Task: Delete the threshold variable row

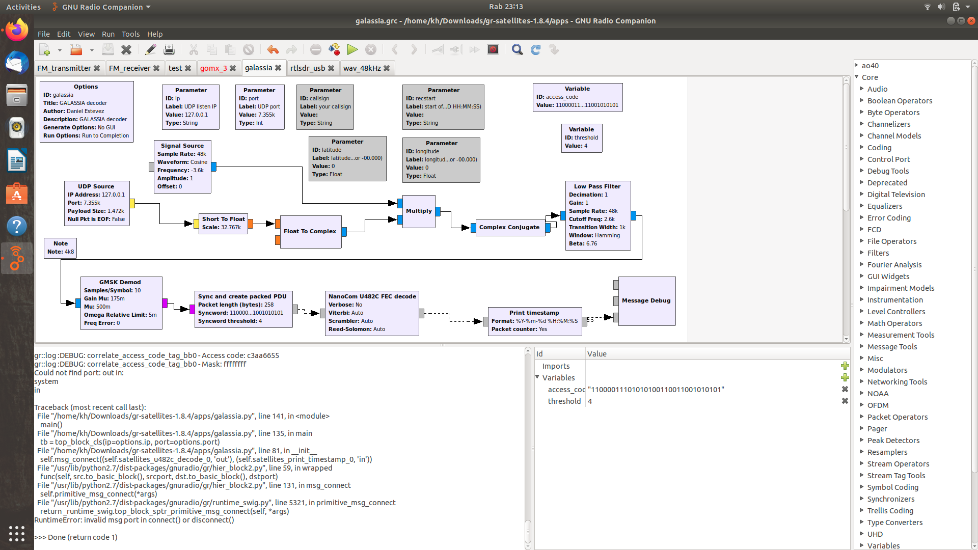Action: [x=845, y=401]
